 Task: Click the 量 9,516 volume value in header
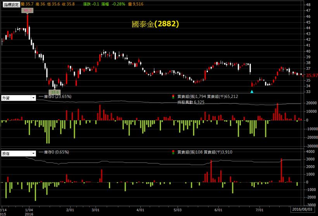(136, 4)
